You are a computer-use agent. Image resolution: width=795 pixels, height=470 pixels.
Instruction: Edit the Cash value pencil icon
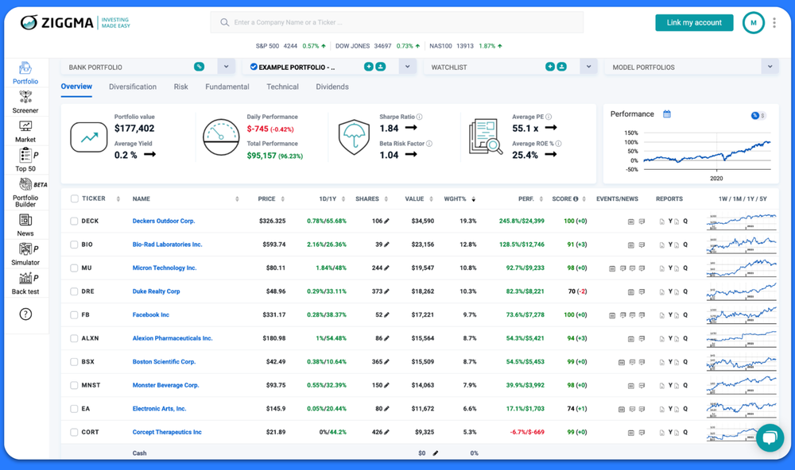coord(435,453)
